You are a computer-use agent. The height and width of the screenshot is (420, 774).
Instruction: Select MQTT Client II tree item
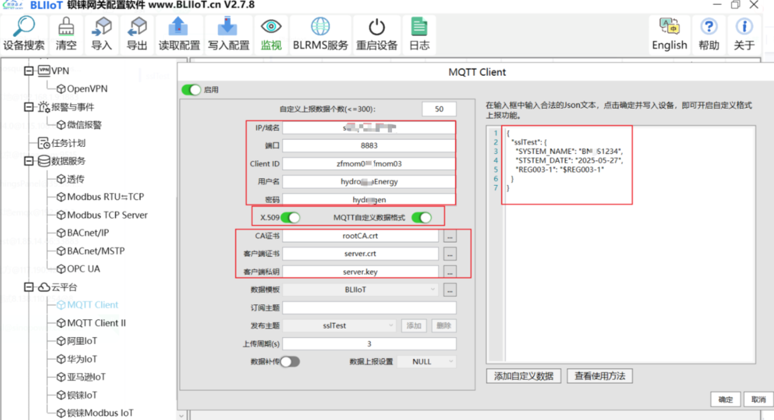tap(91, 323)
